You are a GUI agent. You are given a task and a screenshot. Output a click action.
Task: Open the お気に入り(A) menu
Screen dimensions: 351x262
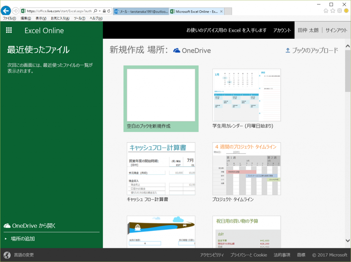(x=60, y=19)
